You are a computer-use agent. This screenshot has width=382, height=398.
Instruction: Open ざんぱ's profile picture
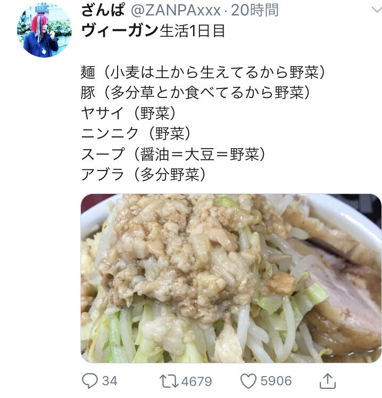(x=44, y=30)
